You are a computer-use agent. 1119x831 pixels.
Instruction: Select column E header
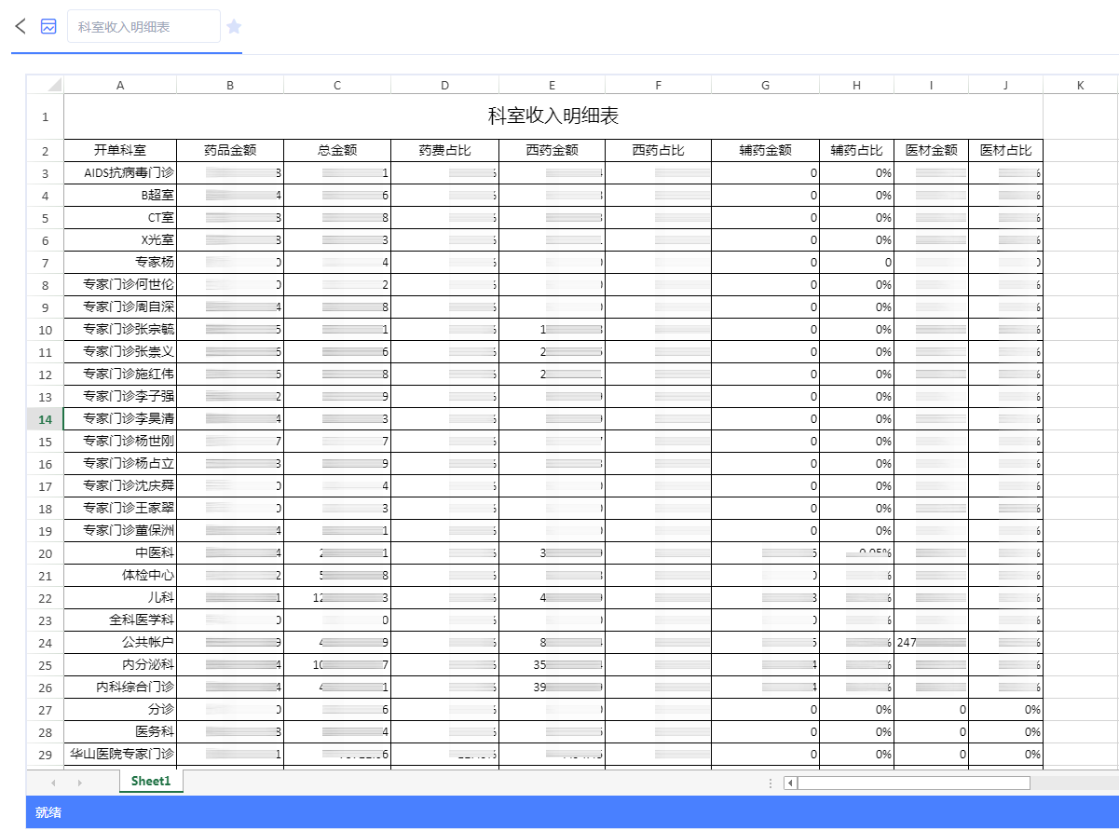point(552,85)
